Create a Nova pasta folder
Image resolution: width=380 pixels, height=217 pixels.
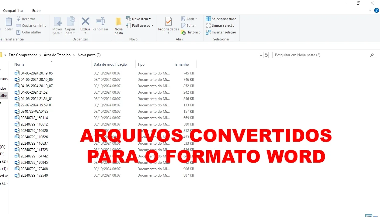tap(119, 26)
